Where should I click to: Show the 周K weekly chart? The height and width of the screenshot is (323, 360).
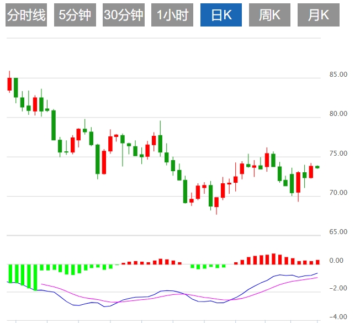coord(269,15)
